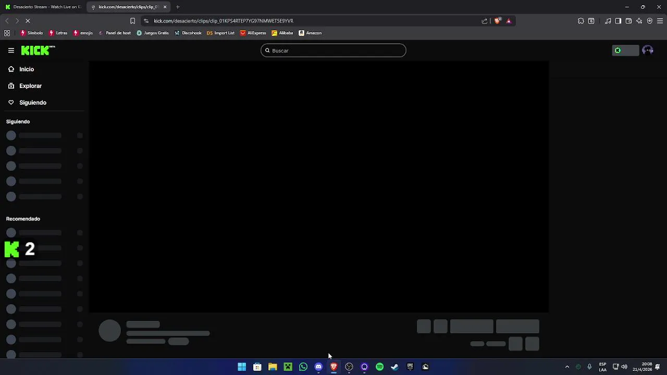Open Windows notification bell icon
This screenshot has width=667, height=375.
(658, 367)
